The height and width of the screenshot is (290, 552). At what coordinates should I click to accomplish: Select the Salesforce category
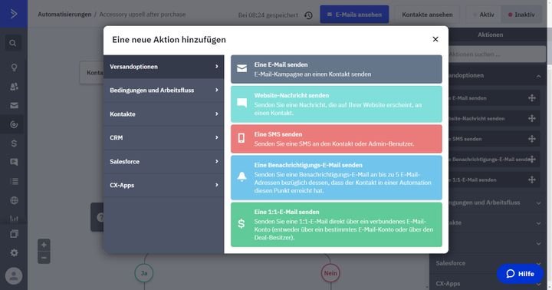click(164, 161)
